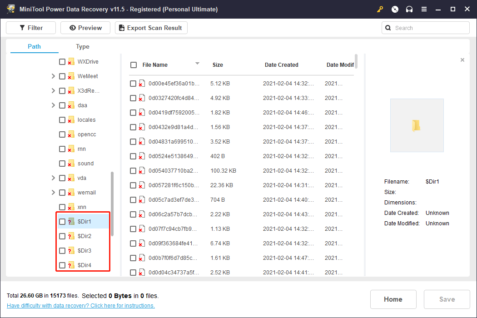Expand the vda folder node
Screen dimensions: 477x318
(x=53, y=178)
